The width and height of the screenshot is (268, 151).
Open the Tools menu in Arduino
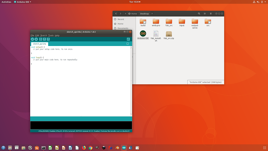51,36
